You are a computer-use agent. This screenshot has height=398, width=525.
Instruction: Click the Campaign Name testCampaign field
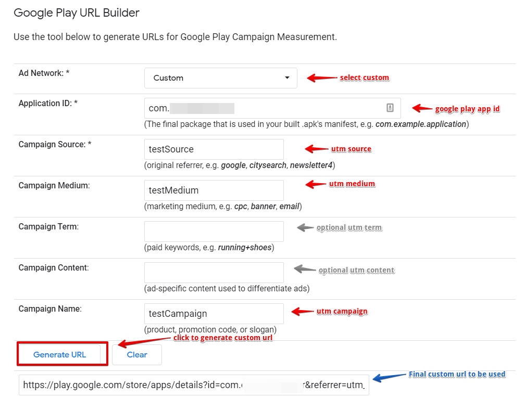[214, 314]
